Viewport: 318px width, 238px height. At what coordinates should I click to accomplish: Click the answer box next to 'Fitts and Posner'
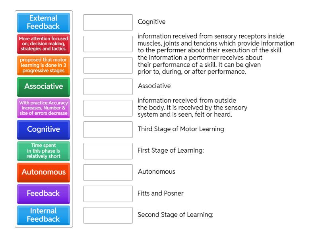pyautogui.click(x=108, y=194)
